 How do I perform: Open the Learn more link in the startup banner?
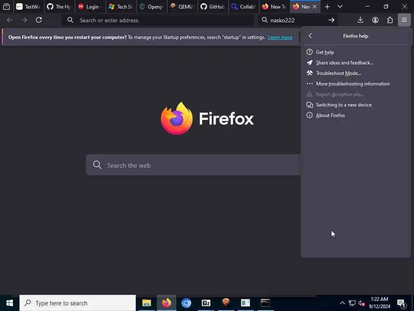(280, 37)
